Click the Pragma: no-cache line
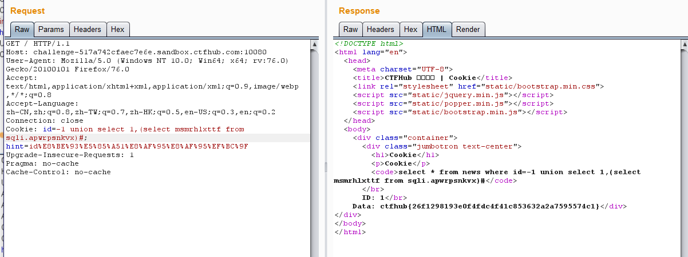Viewport: 688px width, 257px height. pyautogui.click(x=42, y=163)
